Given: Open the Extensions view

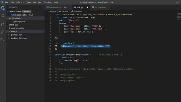Looking at the screenshot, I should (x=3, y=40).
